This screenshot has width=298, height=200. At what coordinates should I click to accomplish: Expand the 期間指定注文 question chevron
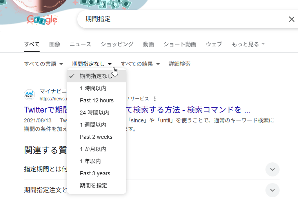coord(273,190)
